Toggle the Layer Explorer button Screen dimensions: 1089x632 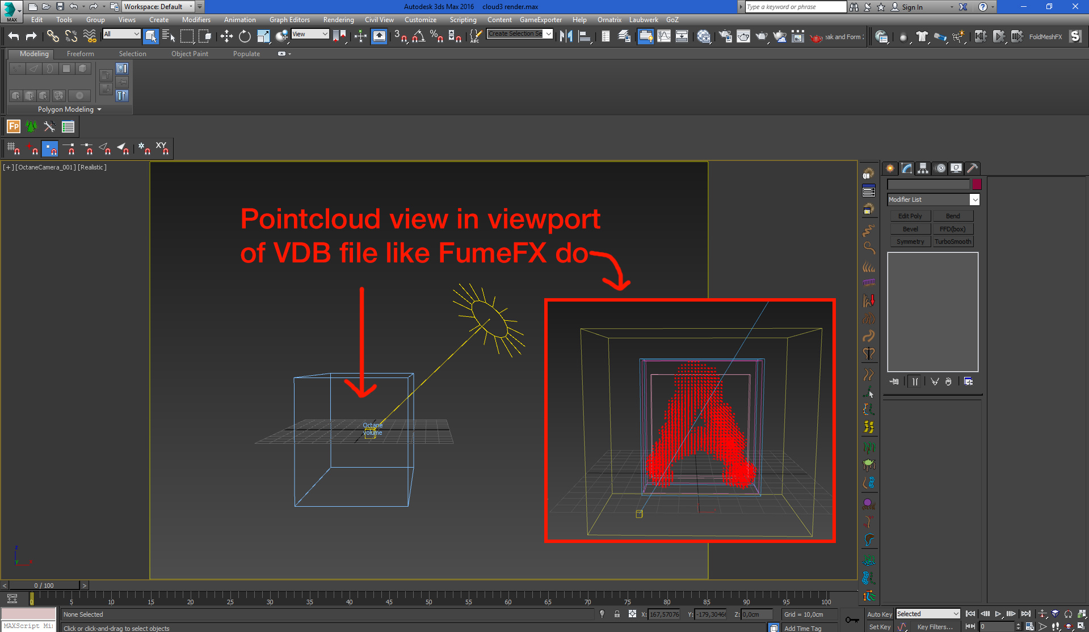(624, 37)
